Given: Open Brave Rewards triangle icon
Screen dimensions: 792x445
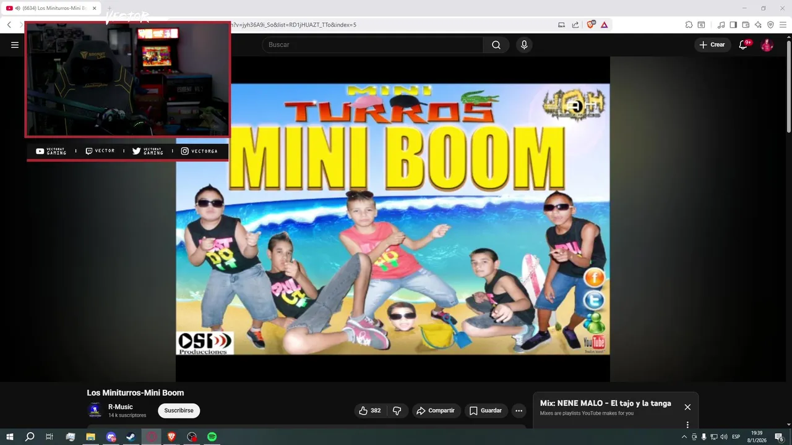Looking at the screenshot, I should 604,25.
